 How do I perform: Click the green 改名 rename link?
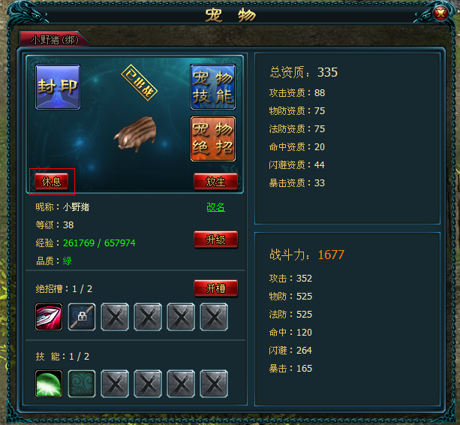tap(215, 207)
